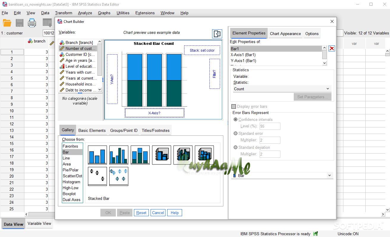Switch to Variable View tab

pos(39,224)
